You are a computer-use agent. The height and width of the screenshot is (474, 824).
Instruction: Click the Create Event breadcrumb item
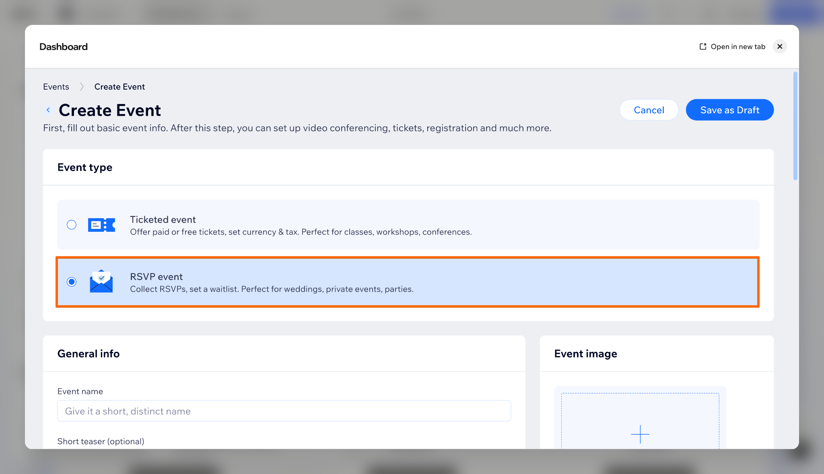pos(119,87)
